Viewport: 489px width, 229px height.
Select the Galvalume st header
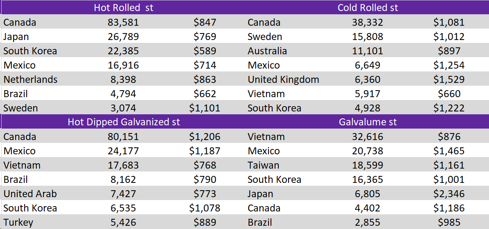pyautogui.click(x=367, y=122)
